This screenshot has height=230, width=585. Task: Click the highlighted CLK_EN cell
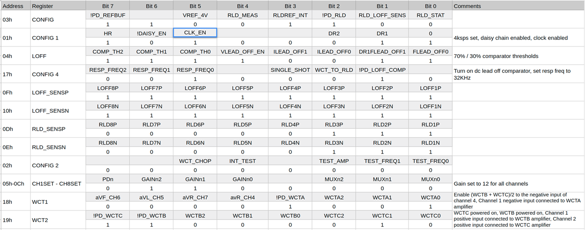(x=195, y=33)
